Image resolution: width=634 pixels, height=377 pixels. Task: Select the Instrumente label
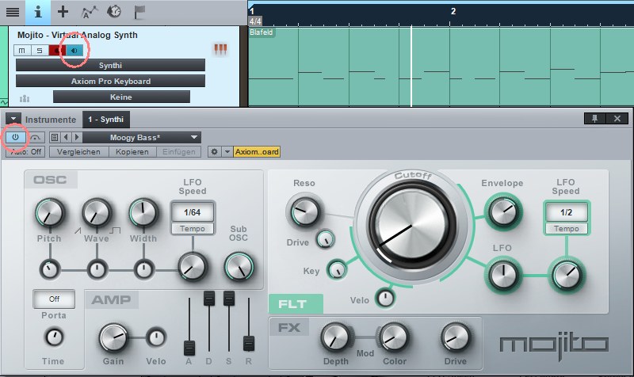(x=51, y=120)
